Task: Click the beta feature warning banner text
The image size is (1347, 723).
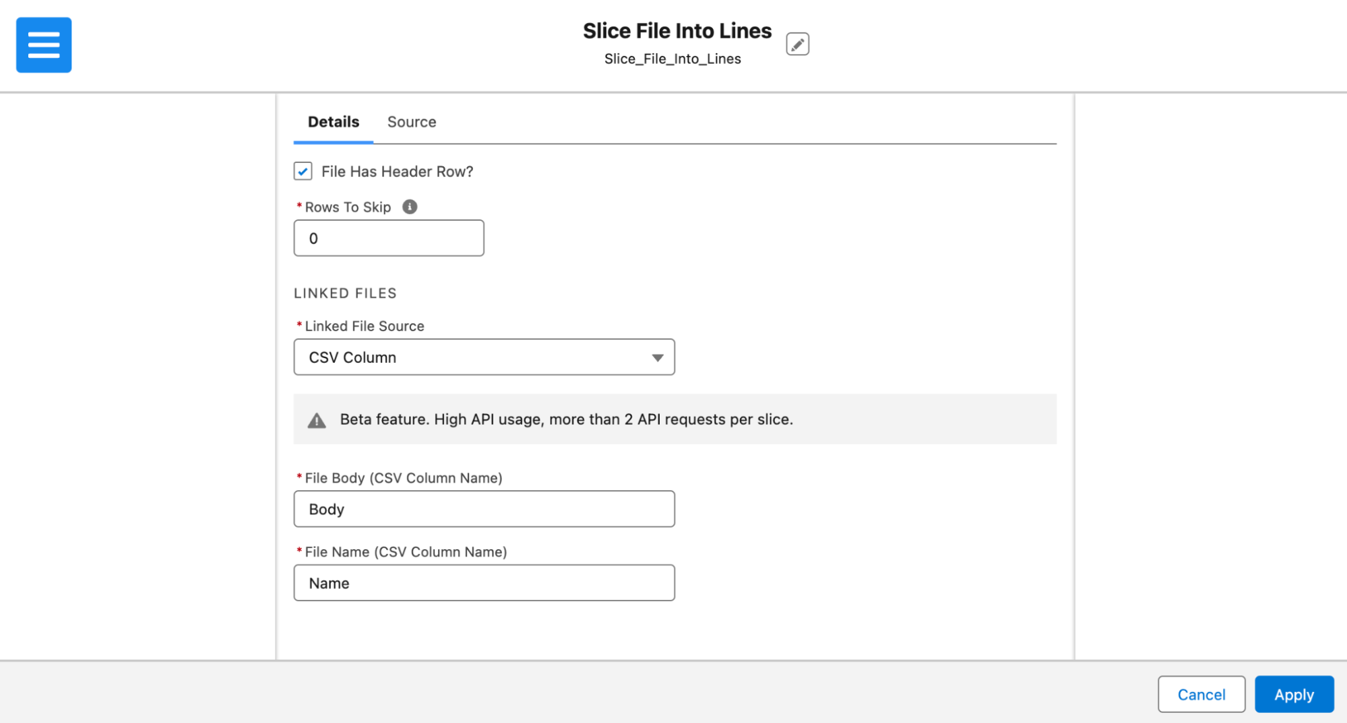Action: 567,419
